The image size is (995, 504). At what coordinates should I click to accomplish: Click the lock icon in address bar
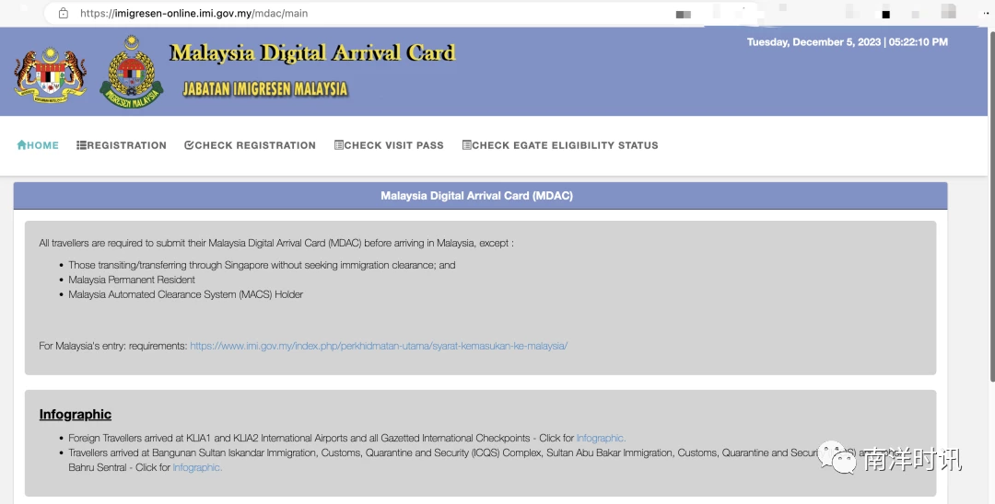point(64,13)
